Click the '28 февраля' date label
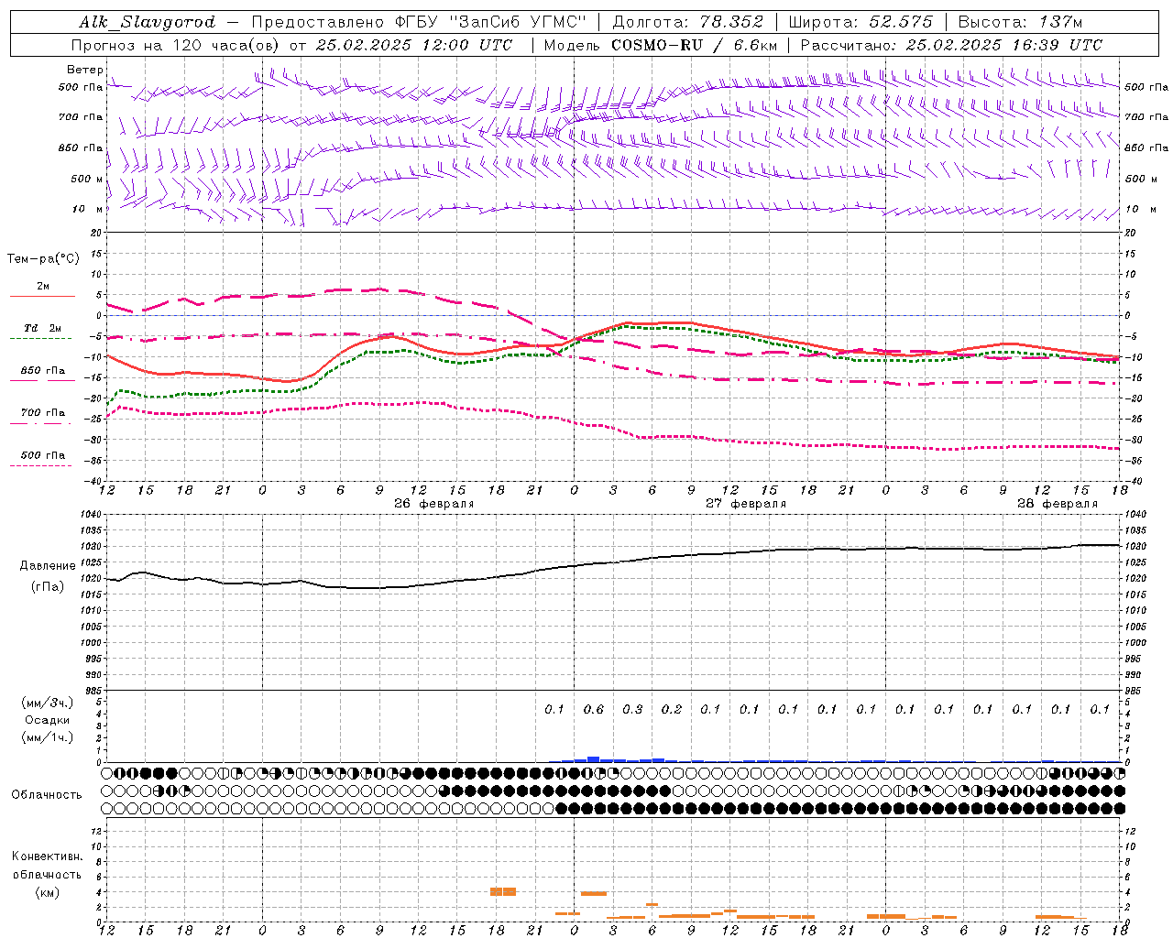This screenshot has width=1173, height=938. (x=1058, y=504)
